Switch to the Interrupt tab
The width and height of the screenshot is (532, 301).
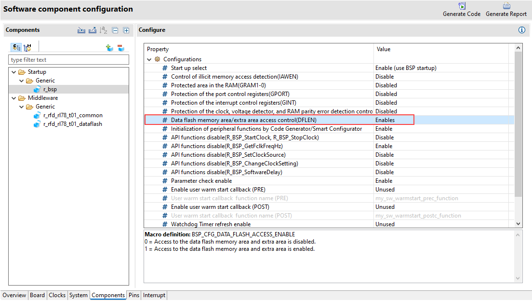point(154,295)
